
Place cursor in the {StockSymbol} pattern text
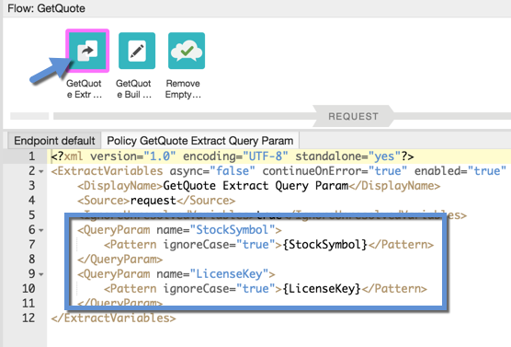coord(325,245)
